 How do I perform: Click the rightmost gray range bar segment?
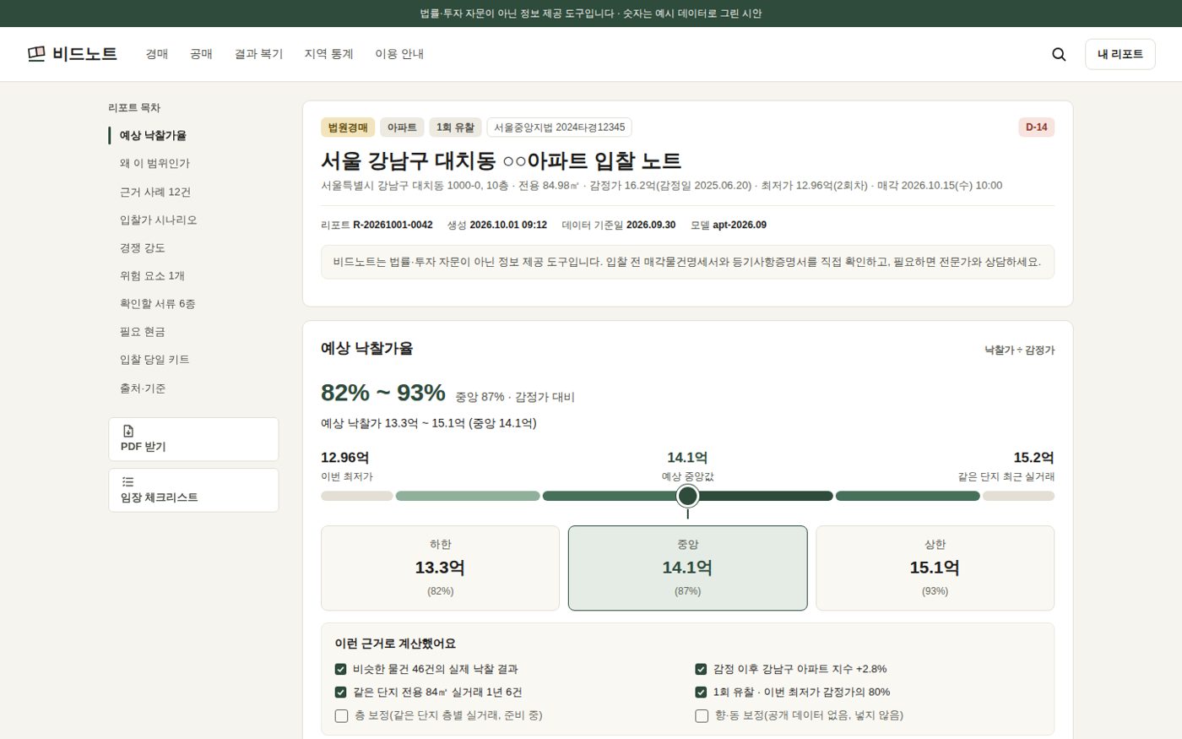tap(1018, 496)
